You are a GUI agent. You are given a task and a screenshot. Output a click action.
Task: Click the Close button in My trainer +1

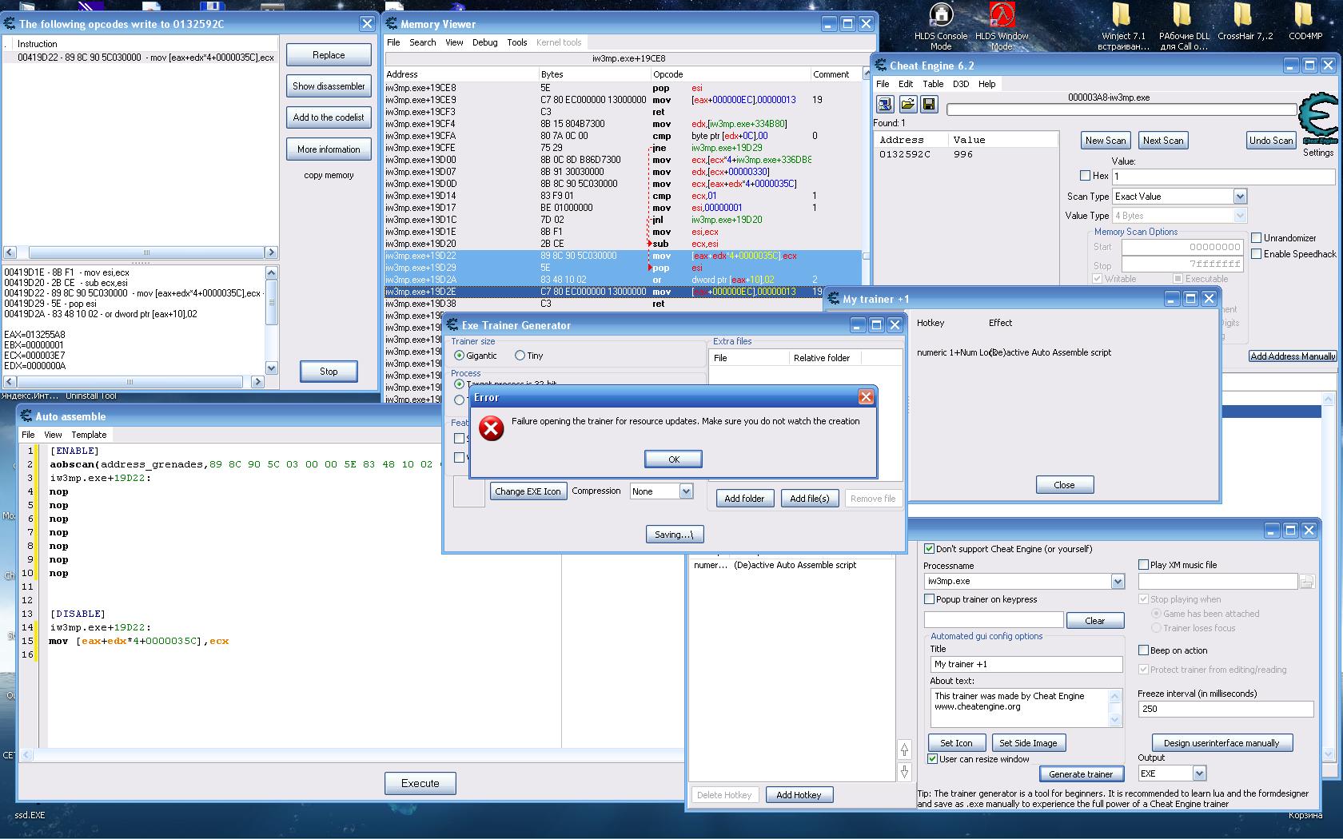point(1065,485)
